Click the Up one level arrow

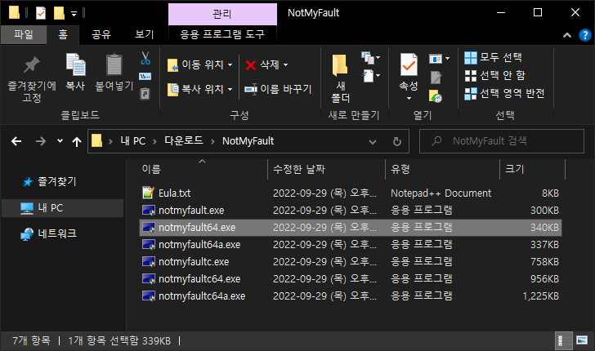pyautogui.click(x=77, y=142)
